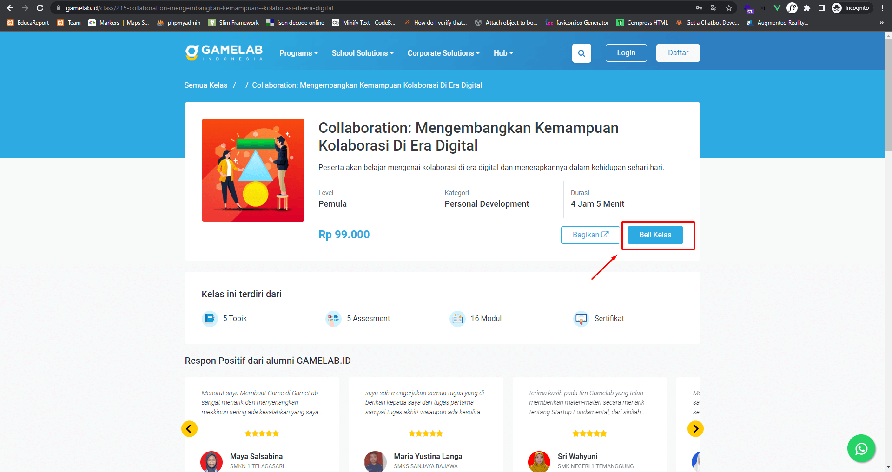Click the side panel icon
The height and width of the screenshot is (472, 892).
(x=822, y=8)
